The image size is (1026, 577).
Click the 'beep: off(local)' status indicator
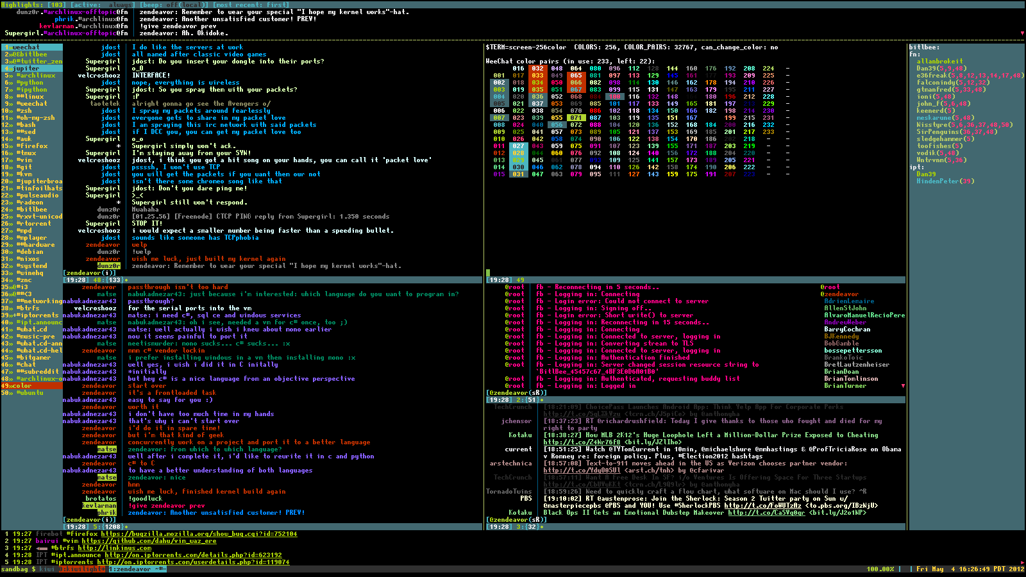click(x=174, y=5)
